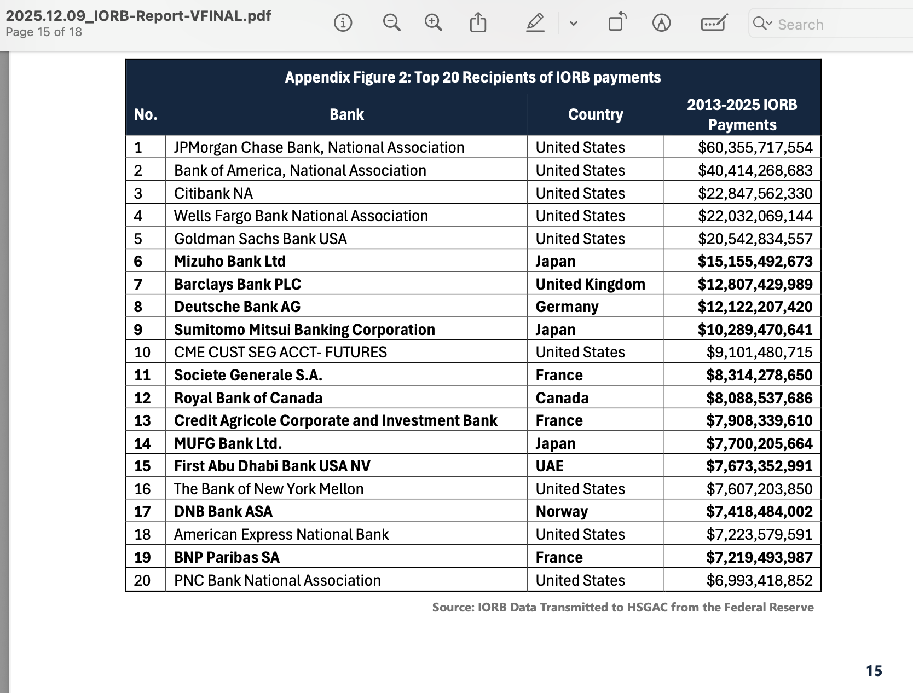Select the 'Page 15 of 18' indicator
This screenshot has height=693, width=913.
coord(44,32)
